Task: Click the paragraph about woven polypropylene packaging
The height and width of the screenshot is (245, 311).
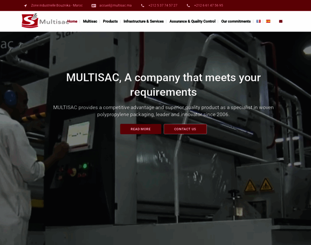Action: click(163, 111)
